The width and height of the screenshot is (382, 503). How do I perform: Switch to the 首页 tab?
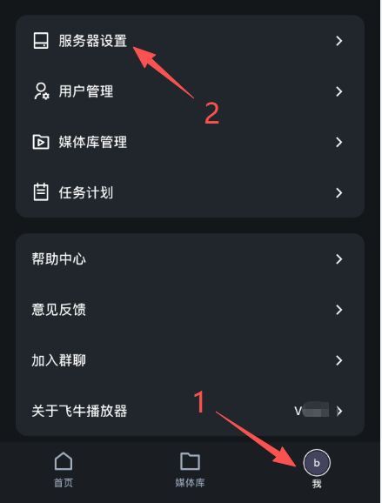point(64,482)
